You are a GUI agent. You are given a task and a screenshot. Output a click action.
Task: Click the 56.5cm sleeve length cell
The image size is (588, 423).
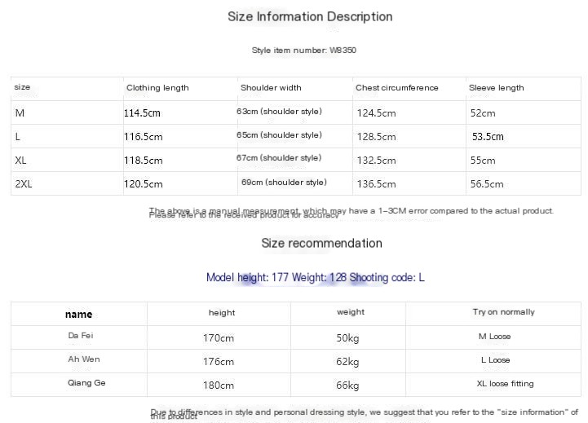coord(487,184)
